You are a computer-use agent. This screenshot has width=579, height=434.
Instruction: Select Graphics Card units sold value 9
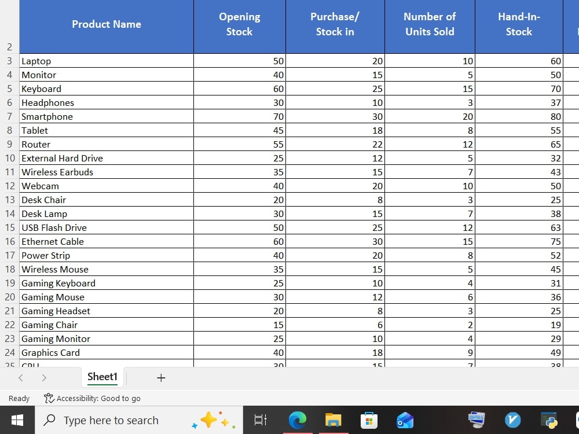tap(430, 352)
